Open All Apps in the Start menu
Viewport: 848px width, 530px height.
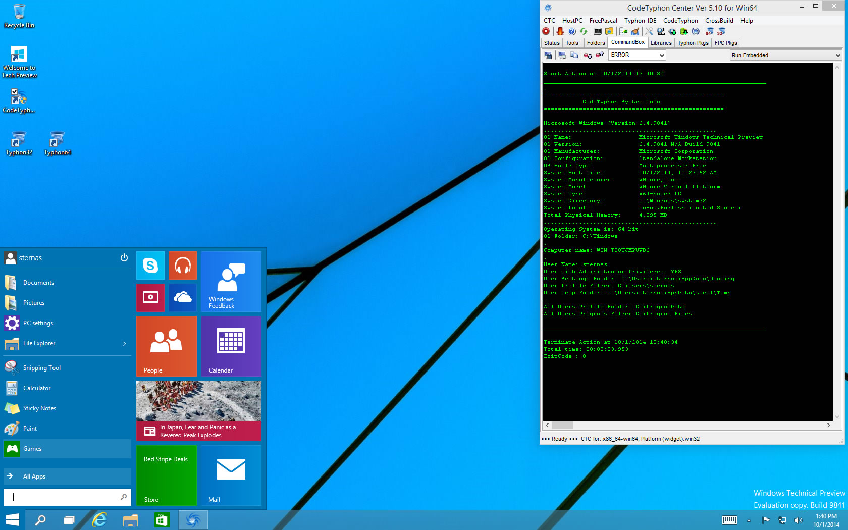68,476
